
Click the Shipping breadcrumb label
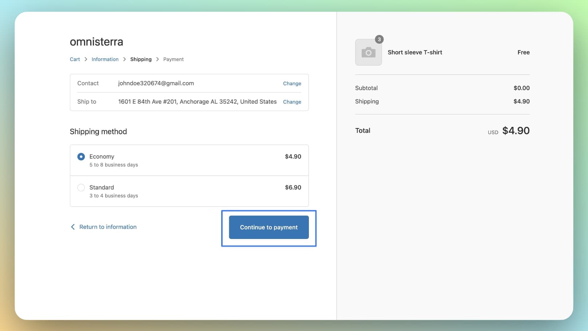(x=141, y=59)
